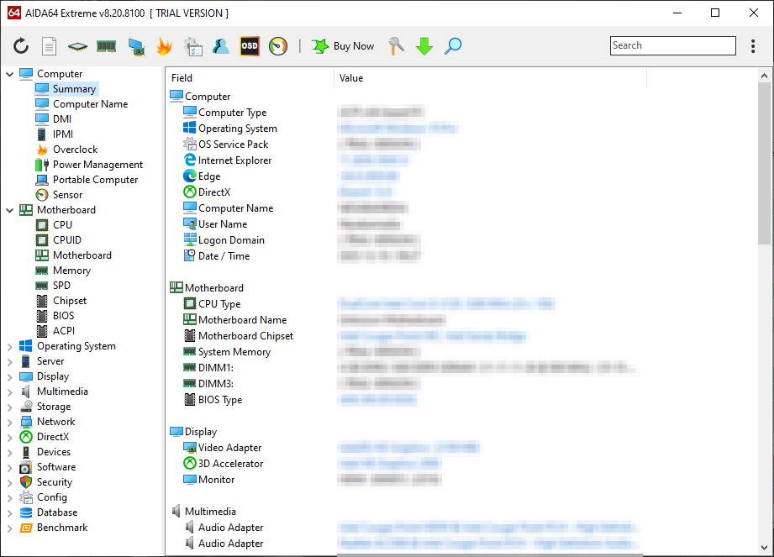Collapse the Computer tree node
The width and height of the screenshot is (774, 557).
click(x=10, y=74)
